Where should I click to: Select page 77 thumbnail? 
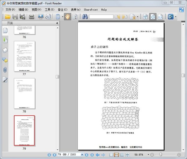[24, 56]
